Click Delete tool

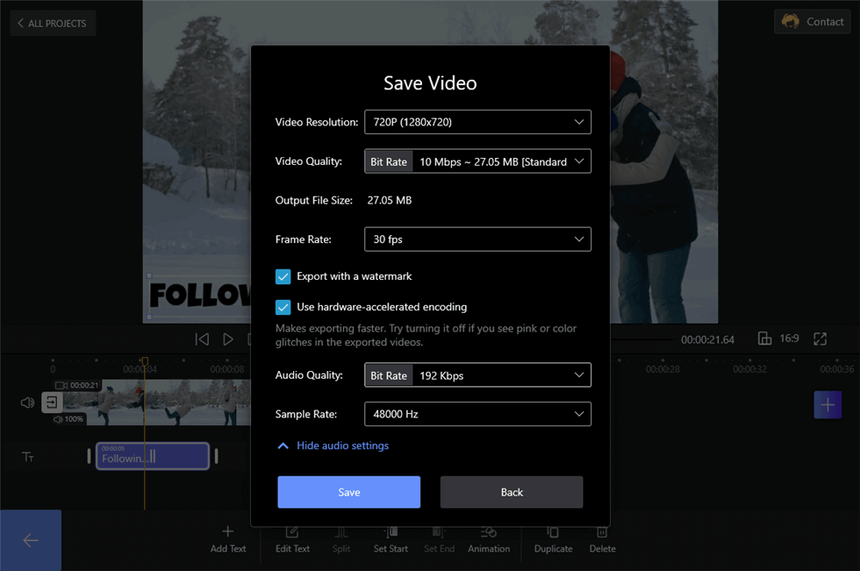tap(602, 539)
